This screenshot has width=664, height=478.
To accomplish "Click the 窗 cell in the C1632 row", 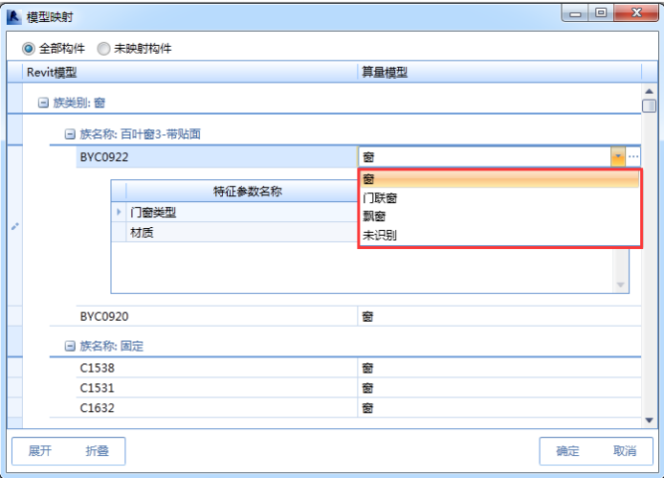I will point(499,408).
